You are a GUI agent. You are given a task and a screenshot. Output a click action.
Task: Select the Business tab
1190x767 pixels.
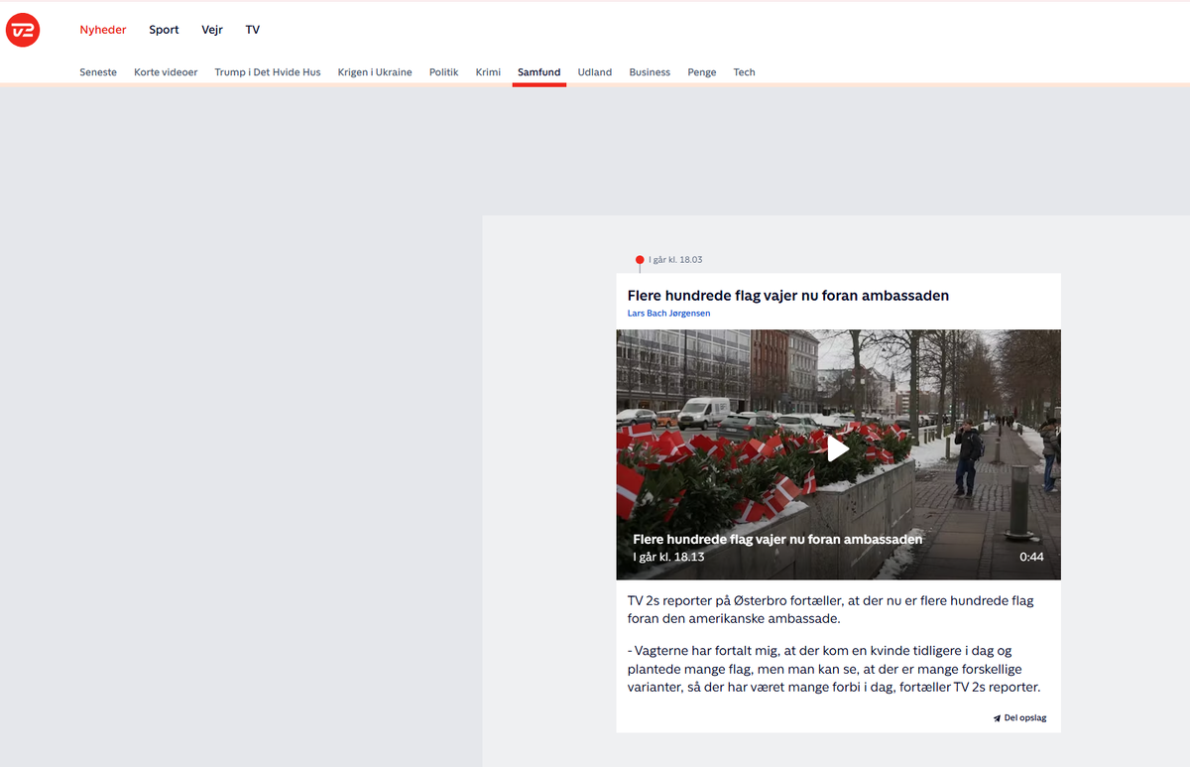click(x=650, y=72)
